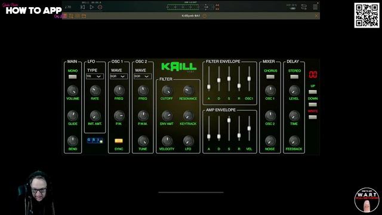Click the preset UP button

point(313,92)
